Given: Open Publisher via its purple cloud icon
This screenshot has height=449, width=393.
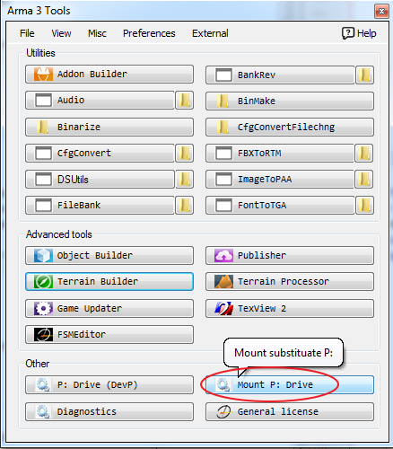Looking at the screenshot, I should tap(223, 255).
